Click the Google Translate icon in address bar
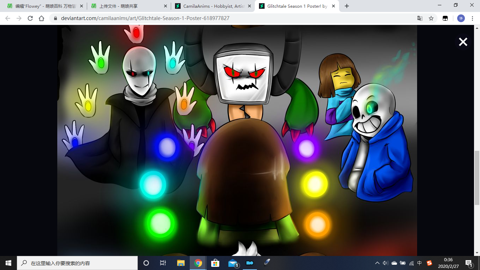 pos(420,18)
